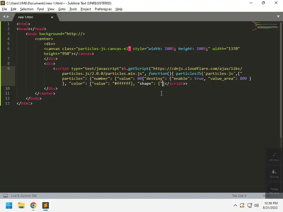The width and height of the screenshot is (283, 212).
Task: Open the Selection menu
Action: [27, 9]
